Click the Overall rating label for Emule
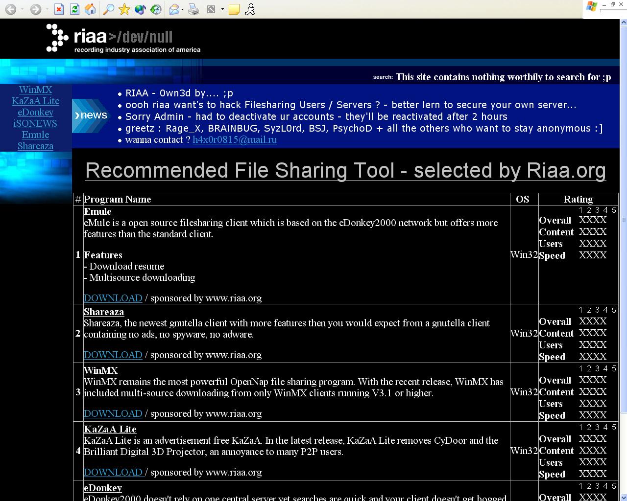 point(555,220)
